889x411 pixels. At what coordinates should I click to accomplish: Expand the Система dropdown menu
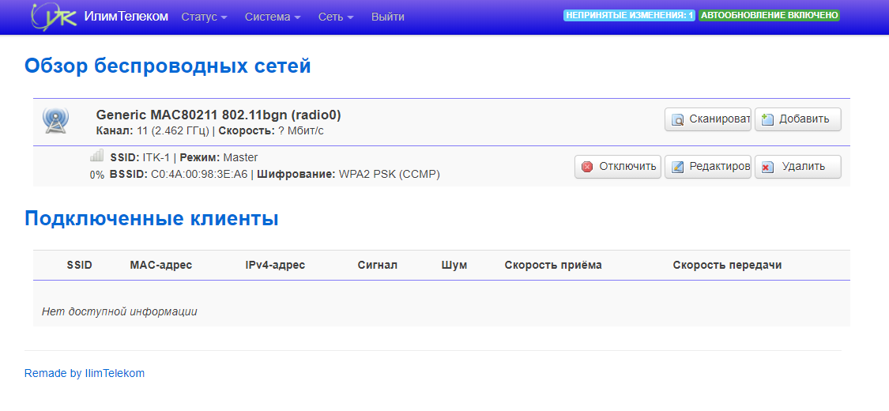tap(273, 17)
